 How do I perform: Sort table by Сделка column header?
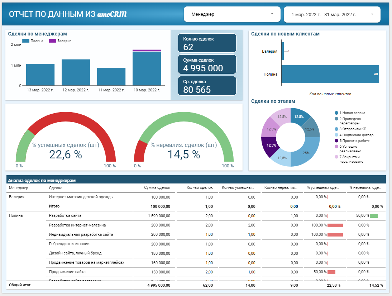click(56, 188)
